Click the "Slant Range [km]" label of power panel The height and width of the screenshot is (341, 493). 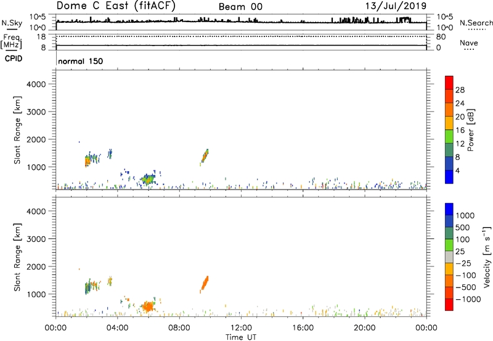coord(17,130)
